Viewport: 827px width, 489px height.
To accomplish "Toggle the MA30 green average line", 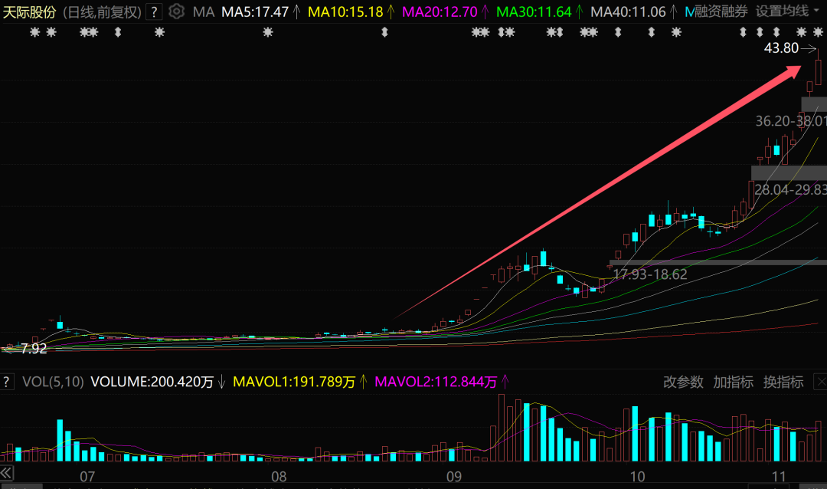I will 533,11.
